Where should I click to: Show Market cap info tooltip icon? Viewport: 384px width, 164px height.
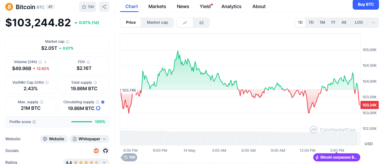pos(68,42)
